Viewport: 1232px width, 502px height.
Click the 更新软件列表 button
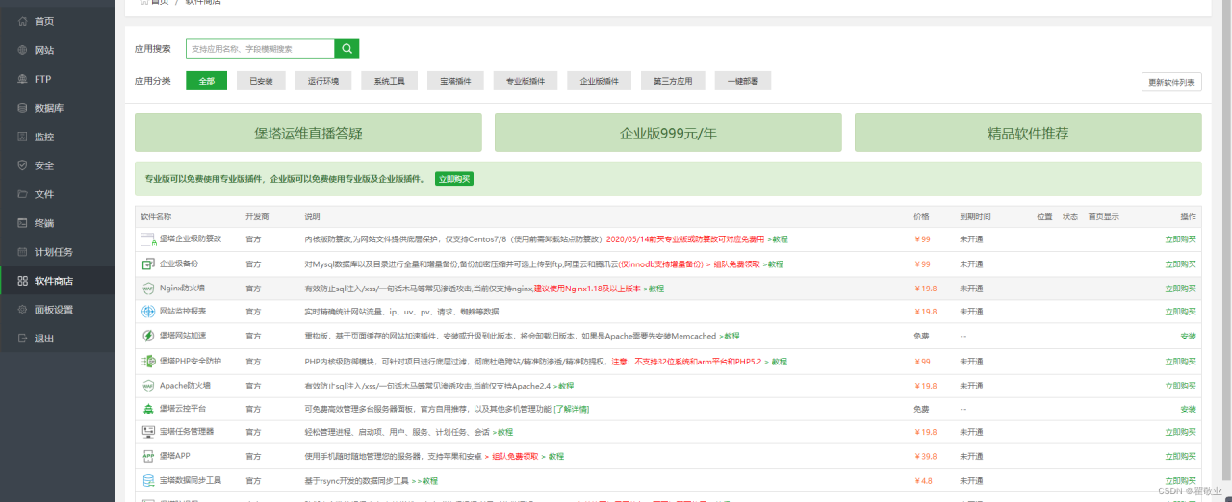(x=1171, y=82)
